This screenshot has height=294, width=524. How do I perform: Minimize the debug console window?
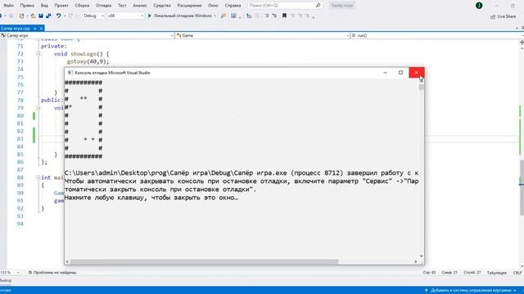coord(385,73)
